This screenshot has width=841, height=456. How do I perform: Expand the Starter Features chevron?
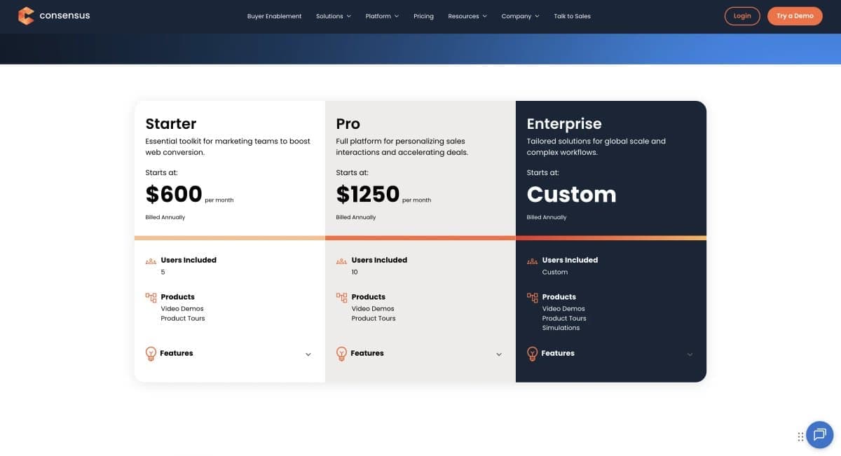coord(308,354)
